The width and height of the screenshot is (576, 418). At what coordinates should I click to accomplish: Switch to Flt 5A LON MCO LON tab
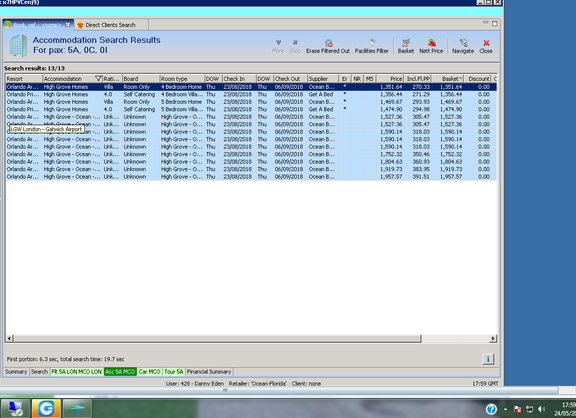point(76,372)
